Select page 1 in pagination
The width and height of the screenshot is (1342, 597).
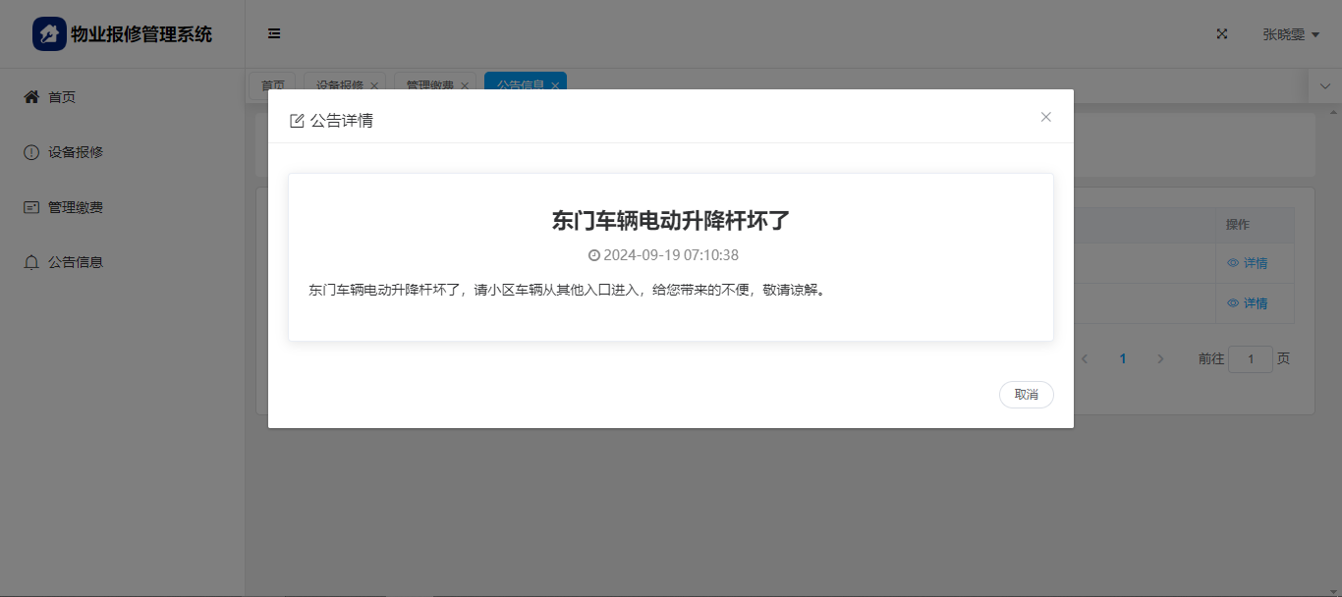tap(1123, 359)
